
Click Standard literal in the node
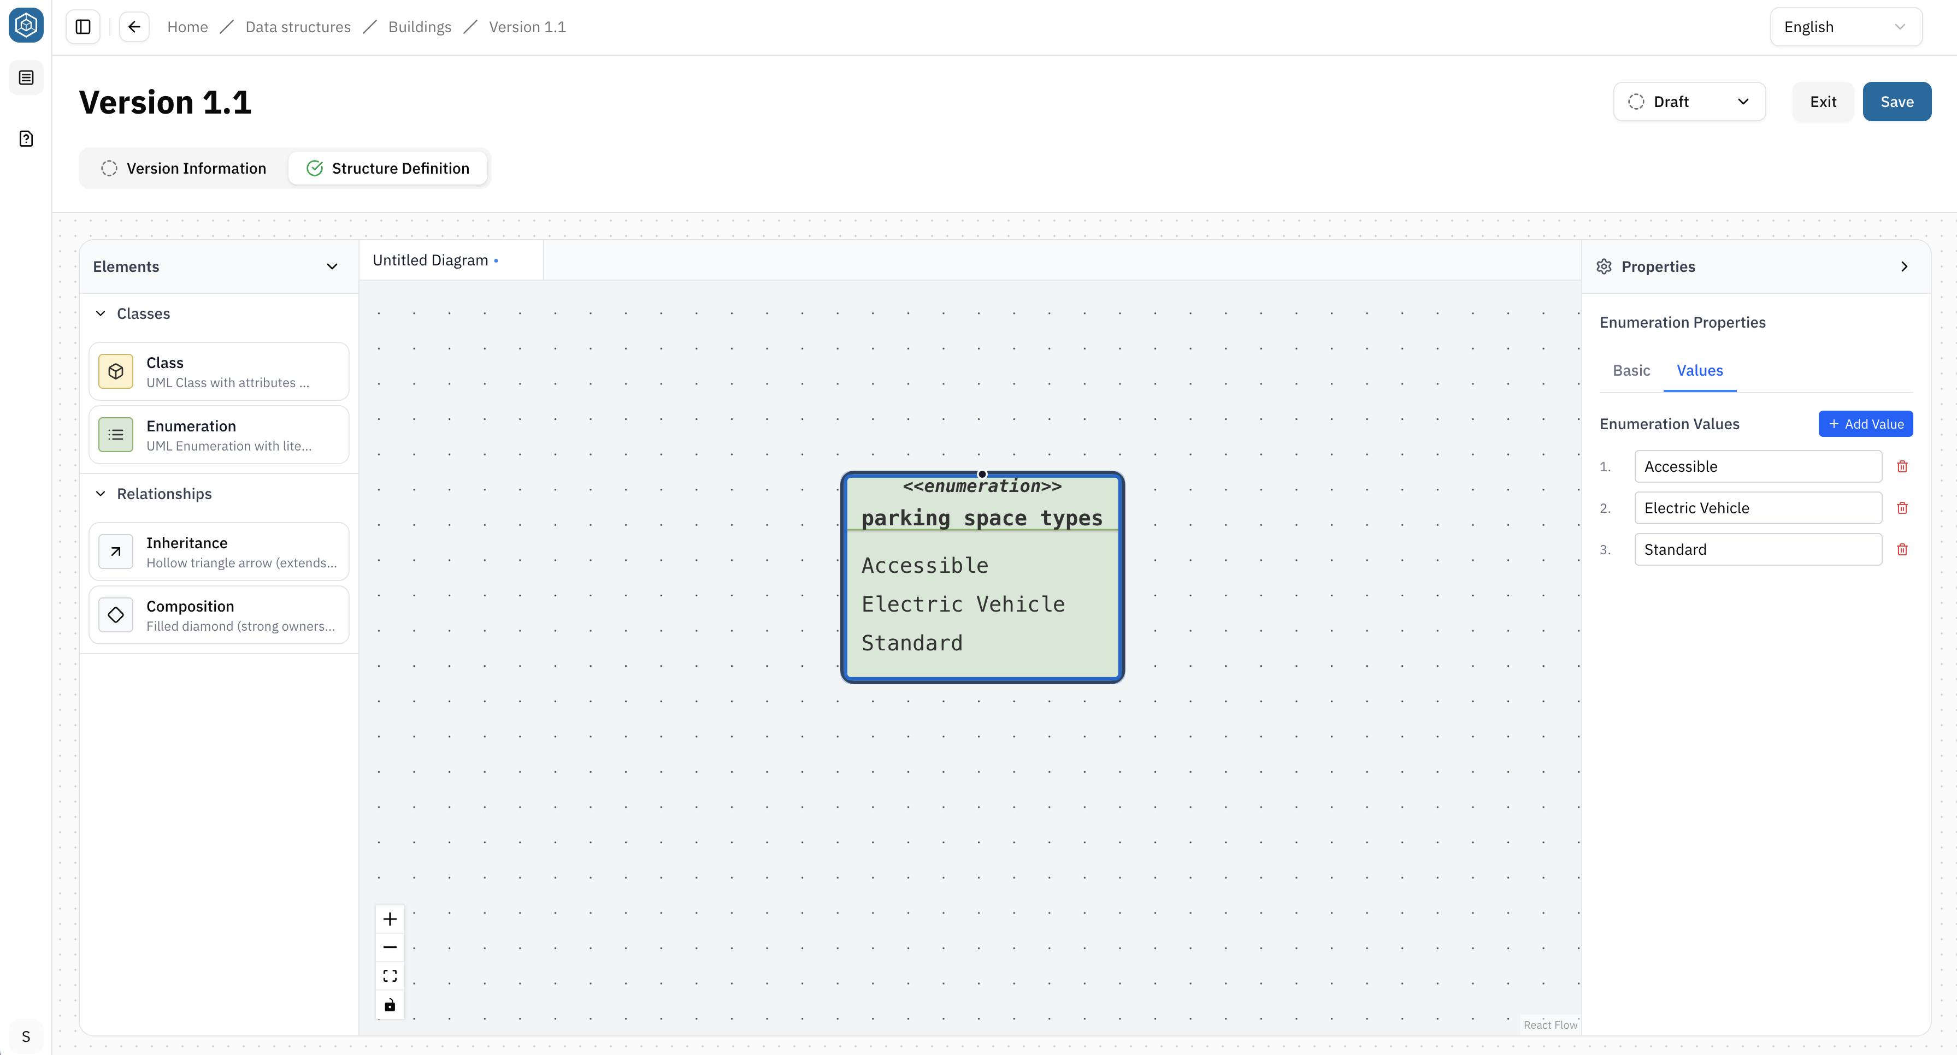pyautogui.click(x=912, y=643)
